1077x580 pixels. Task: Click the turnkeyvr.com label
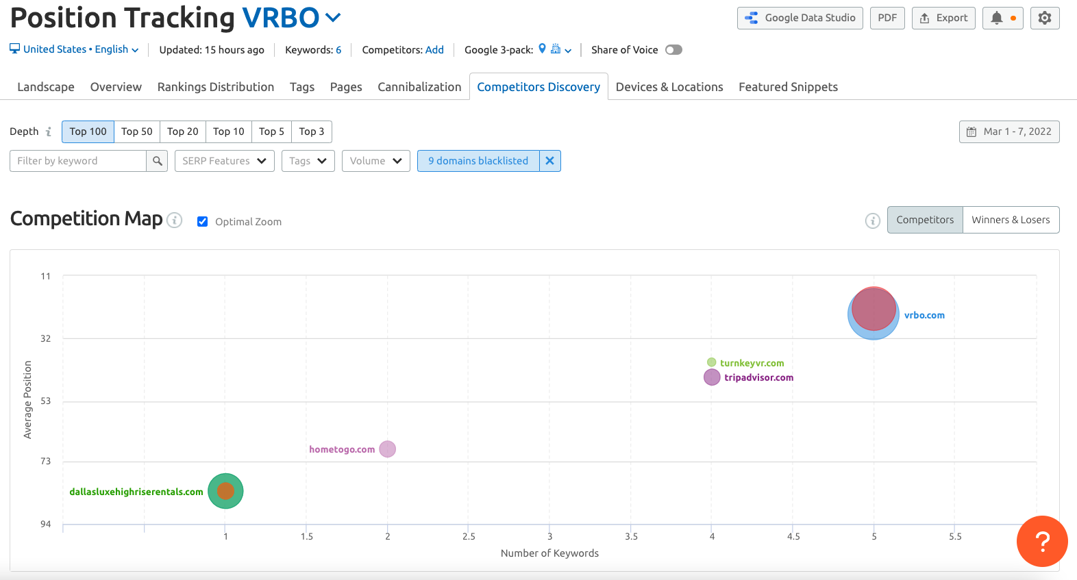[752, 363]
